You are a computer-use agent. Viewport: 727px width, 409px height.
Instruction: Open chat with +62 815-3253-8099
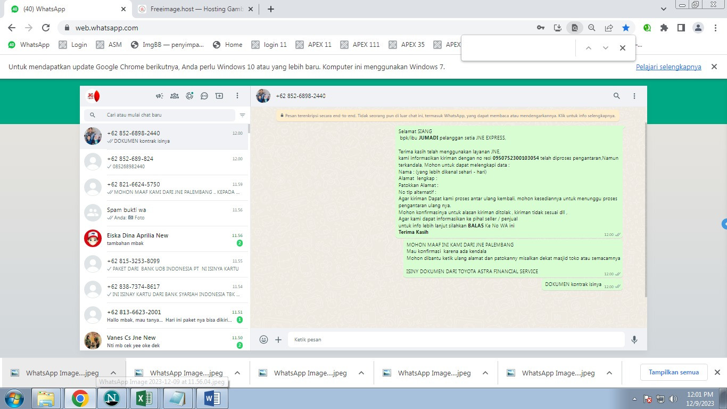[x=164, y=265]
